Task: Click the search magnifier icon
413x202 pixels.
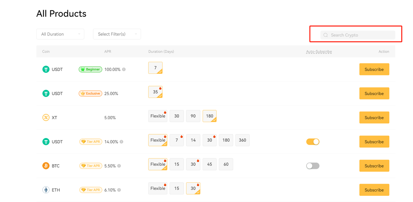Action: (x=326, y=35)
